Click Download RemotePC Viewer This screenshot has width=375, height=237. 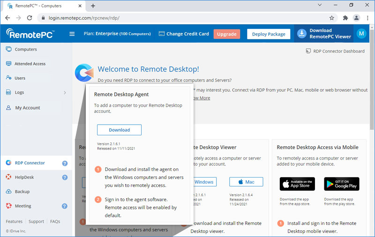pyautogui.click(x=324, y=34)
